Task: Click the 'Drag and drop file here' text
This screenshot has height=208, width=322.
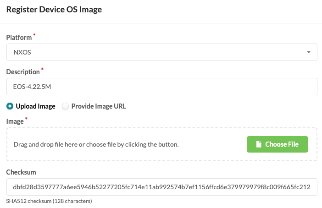Action: [96, 144]
